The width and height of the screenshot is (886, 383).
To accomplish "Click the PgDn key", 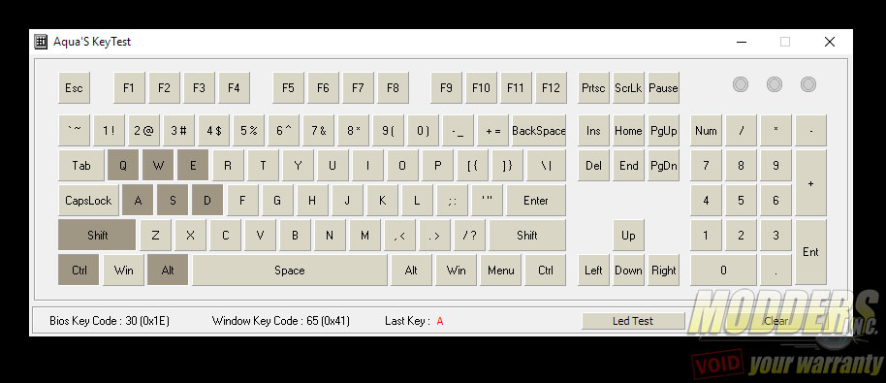I will (x=663, y=166).
